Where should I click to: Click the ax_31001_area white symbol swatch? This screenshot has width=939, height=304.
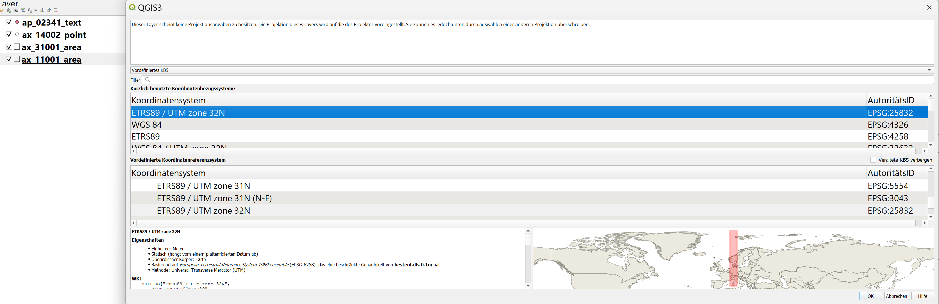pos(17,47)
